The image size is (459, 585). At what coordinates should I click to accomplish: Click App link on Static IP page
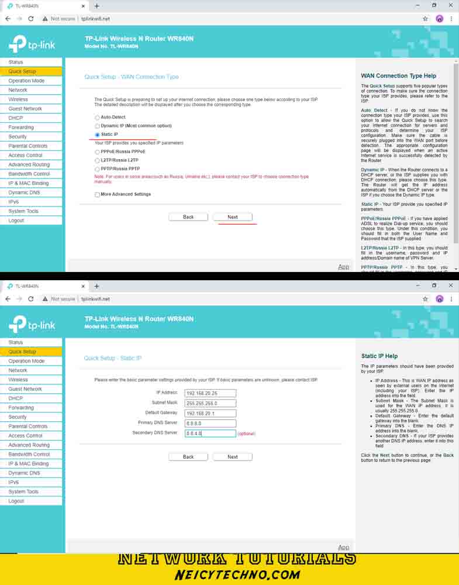[x=343, y=548]
